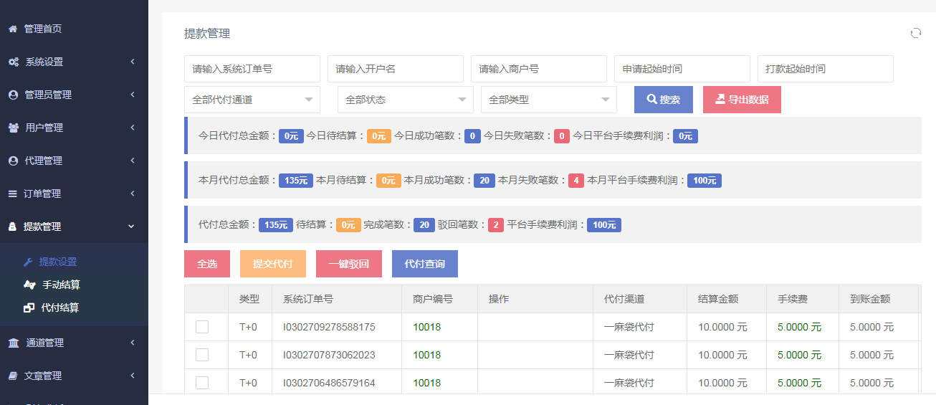Click the book icon beside 文章管理
936x405 pixels.
[12, 376]
